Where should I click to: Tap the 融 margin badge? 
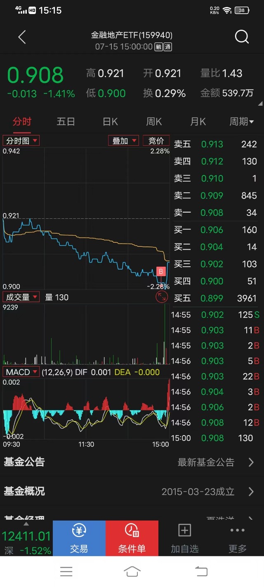pos(158,47)
